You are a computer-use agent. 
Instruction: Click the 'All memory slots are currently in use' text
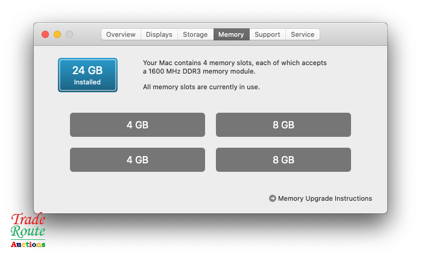201,87
